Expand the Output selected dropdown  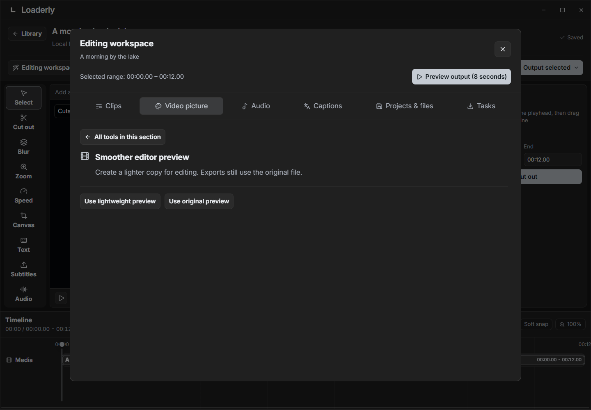pos(552,68)
